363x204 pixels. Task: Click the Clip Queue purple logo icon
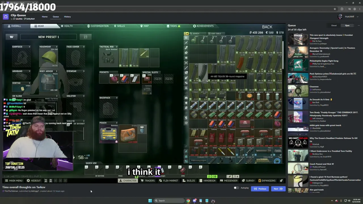tap(5, 17)
